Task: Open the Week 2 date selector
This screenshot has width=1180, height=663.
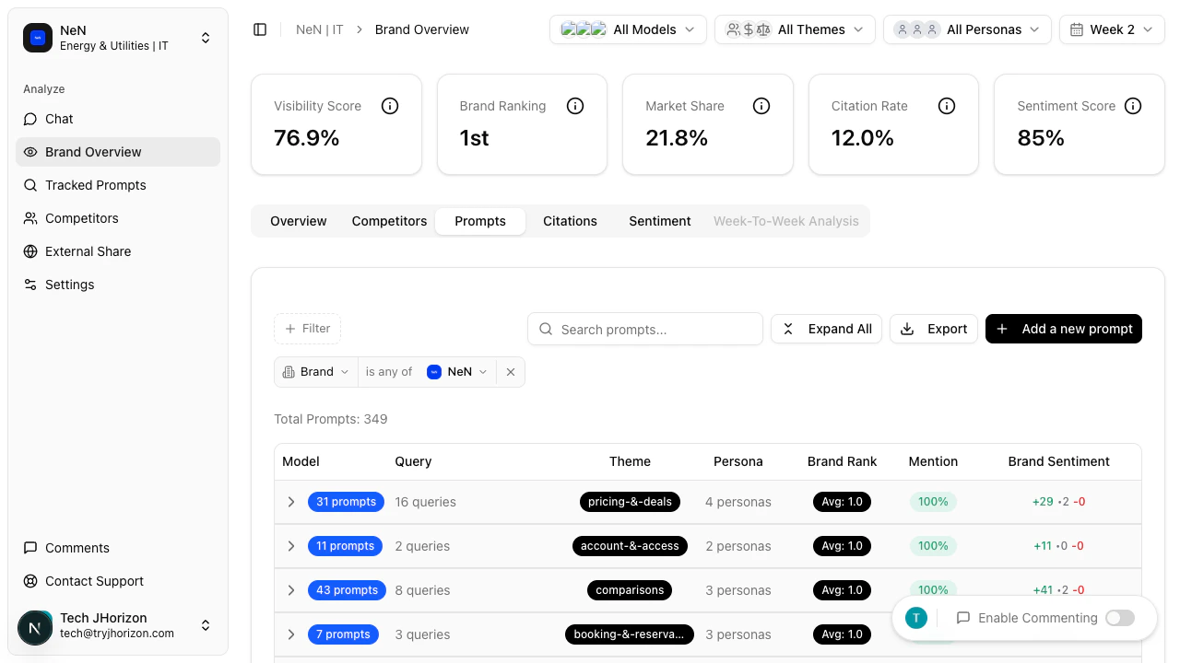Action: click(1112, 29)
